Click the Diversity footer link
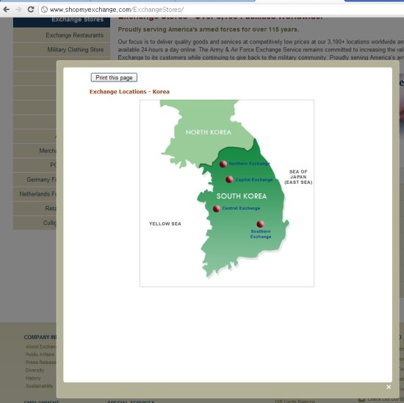This screenshot has width=404, height=403. pyautogui.click(x=35, y=370)
